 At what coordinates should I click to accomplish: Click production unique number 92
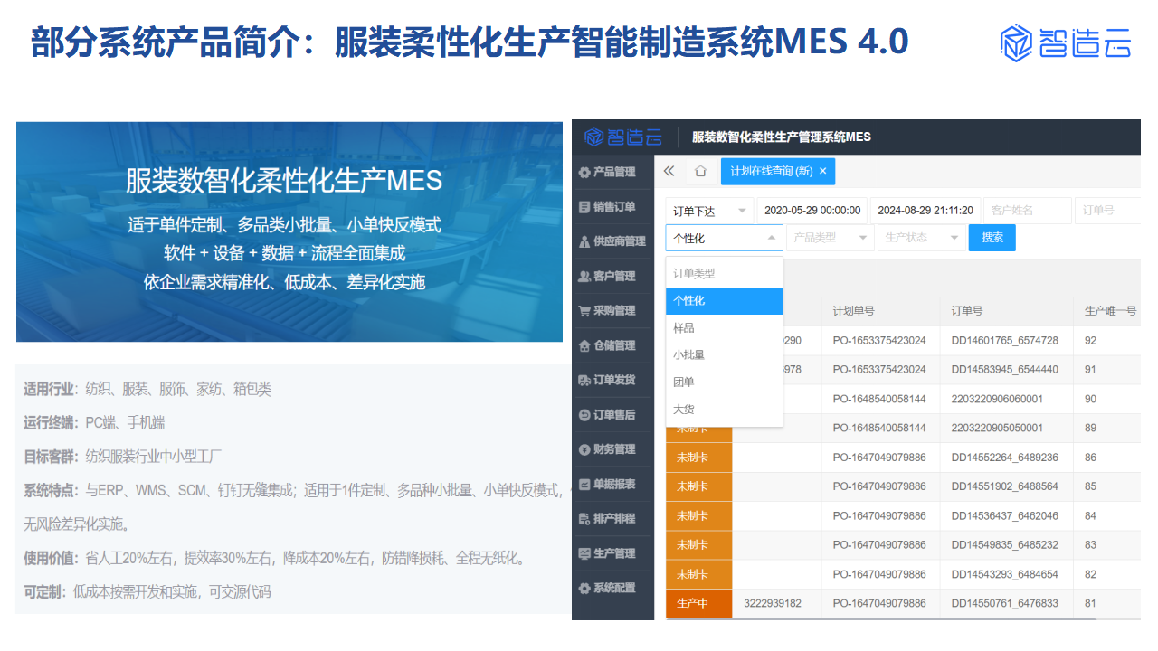pos(1090,341)
